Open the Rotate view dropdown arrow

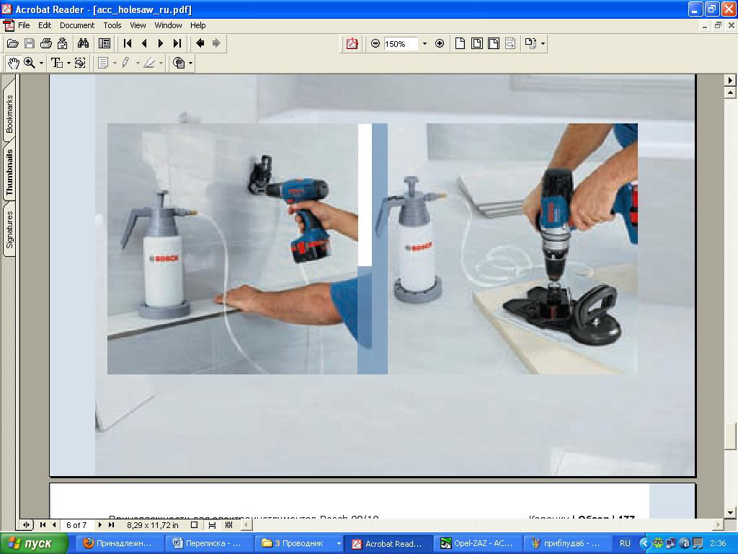click(x=543, y=44)
